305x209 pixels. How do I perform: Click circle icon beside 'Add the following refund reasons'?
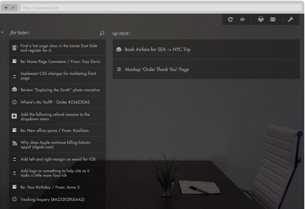pyautogui.click(x=14, y=116)
